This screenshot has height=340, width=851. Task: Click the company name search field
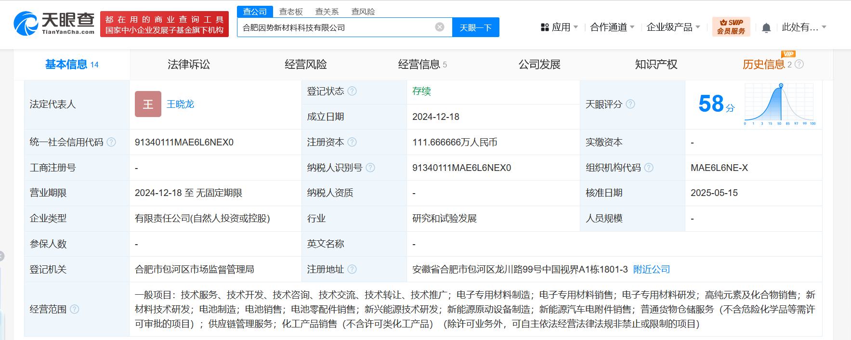pyautogui.click(x=337, y=27)
